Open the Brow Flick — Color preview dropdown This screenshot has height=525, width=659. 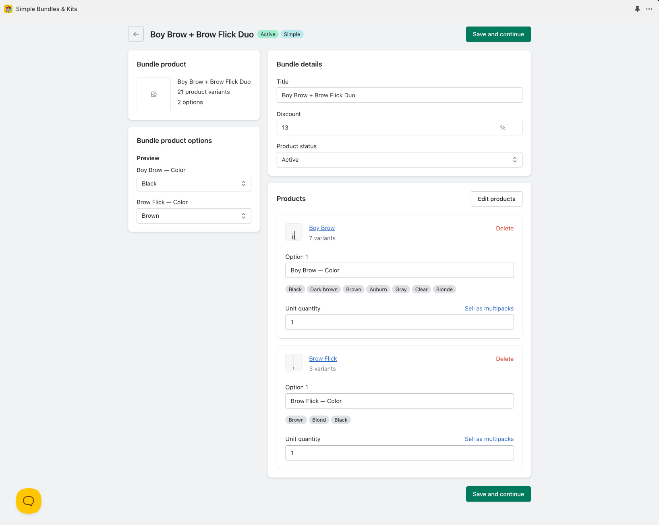194,216
